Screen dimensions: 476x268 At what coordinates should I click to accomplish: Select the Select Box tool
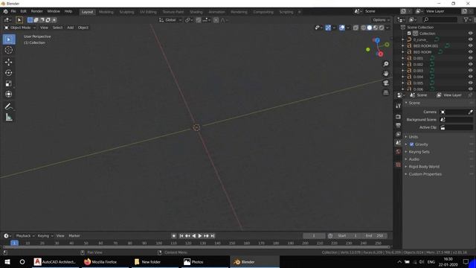coord(9,39)
